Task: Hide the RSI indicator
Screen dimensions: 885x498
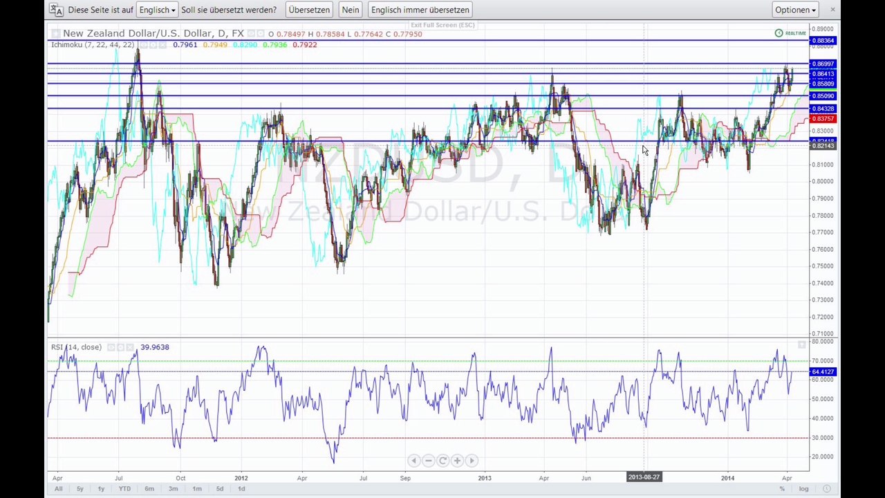Action: pos(111,347)
